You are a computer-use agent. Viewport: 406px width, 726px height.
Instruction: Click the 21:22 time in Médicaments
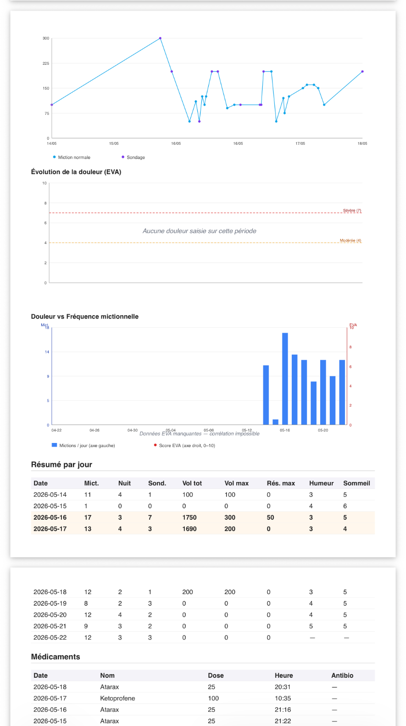click(x=283, y=721)
